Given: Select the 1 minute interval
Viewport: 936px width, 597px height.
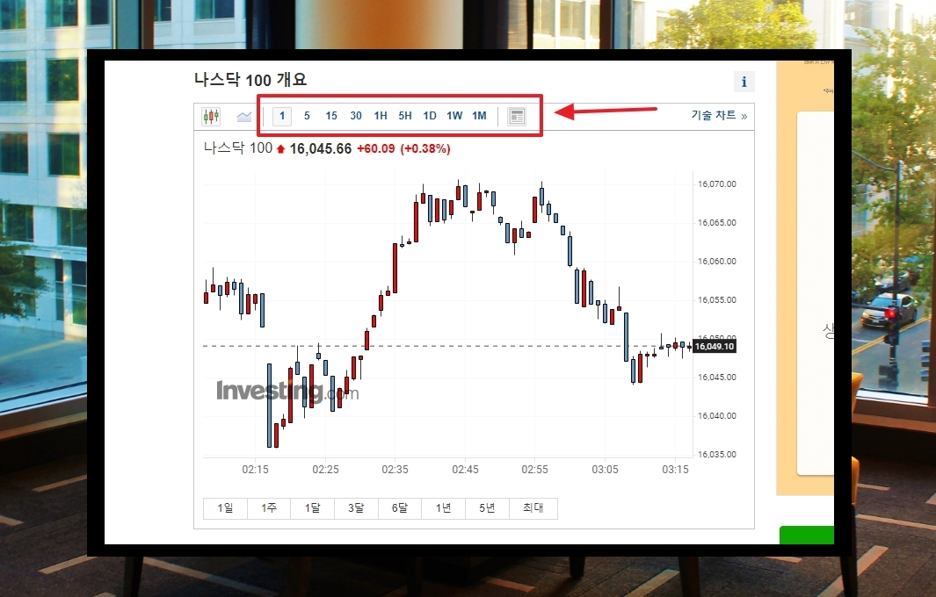Looking at the screenshot, I should tap(282, 116).
